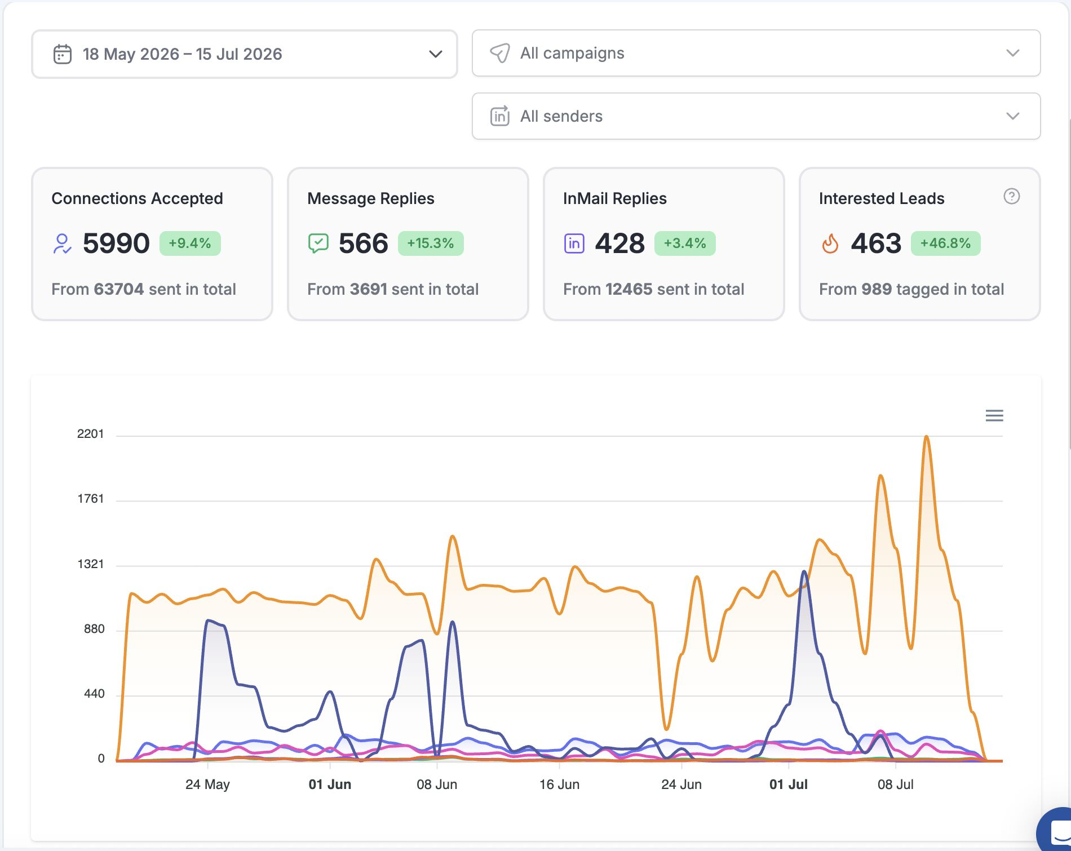Click the 08 Jul axis label
This screenshot has width=1071, height=851.
pos(895,784)
